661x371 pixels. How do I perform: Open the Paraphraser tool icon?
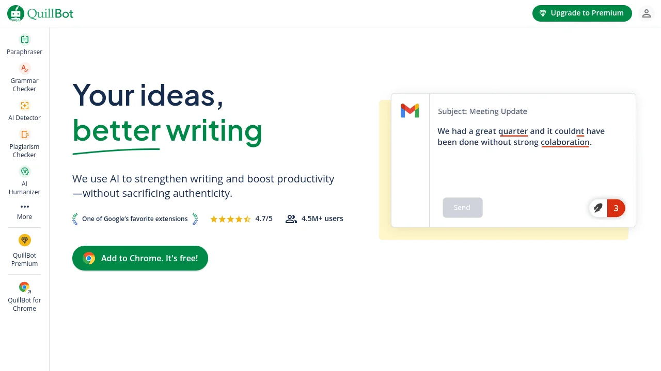pos(24,40)
